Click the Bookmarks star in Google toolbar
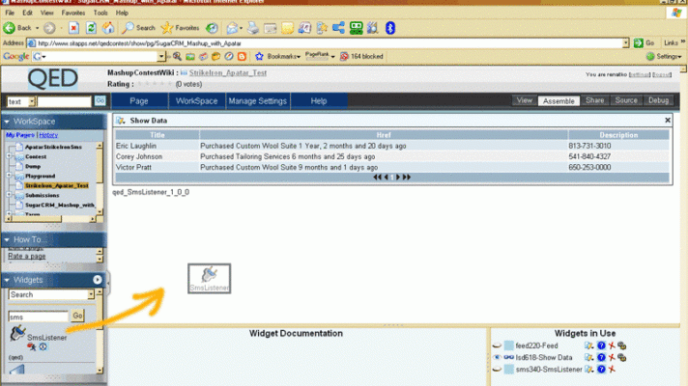Image resolution: width=688 pixels, height=386 pixels. click(x=259, y=56)
